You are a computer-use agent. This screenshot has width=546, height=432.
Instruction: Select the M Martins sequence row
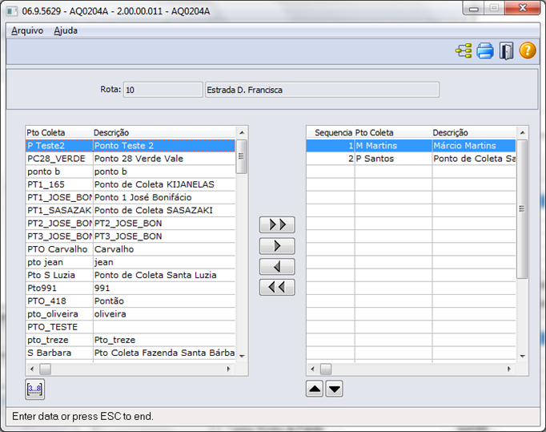[411, 145]
